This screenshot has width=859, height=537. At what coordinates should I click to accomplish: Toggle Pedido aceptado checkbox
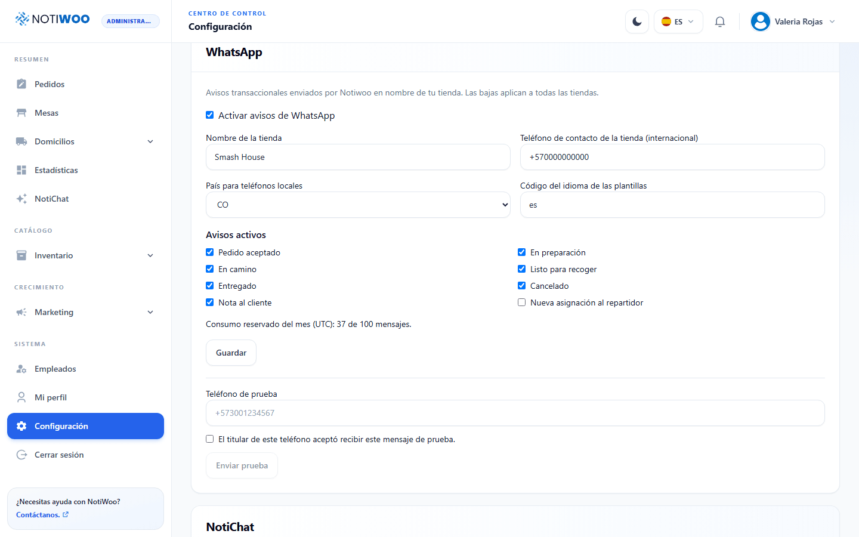[x=210, y=252]
